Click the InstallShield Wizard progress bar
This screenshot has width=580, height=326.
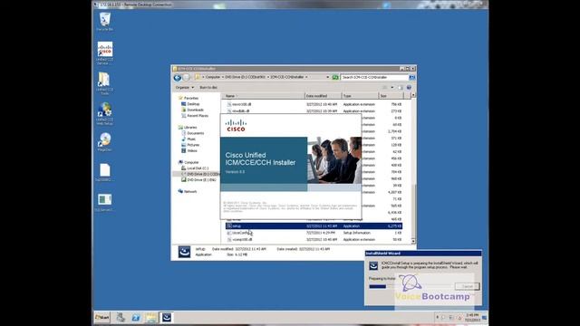[409, 286]
